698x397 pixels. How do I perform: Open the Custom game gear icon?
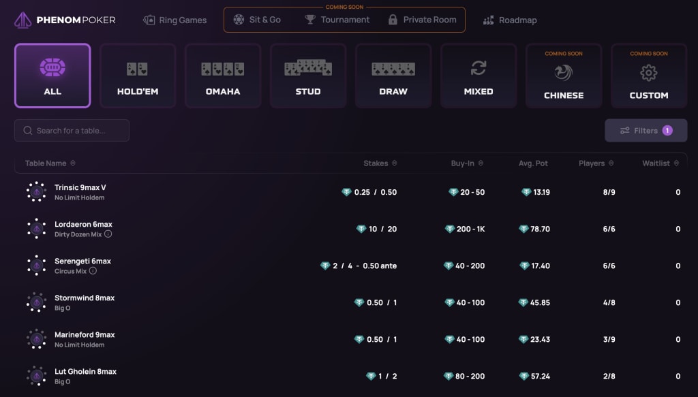click(649, 73)
